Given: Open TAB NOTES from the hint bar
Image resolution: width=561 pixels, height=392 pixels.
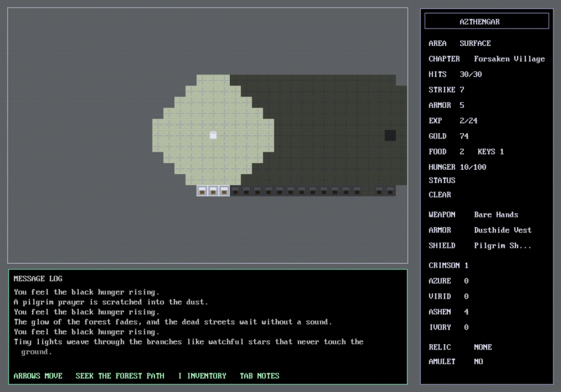Looking at the screenshot, I should 259,376.
